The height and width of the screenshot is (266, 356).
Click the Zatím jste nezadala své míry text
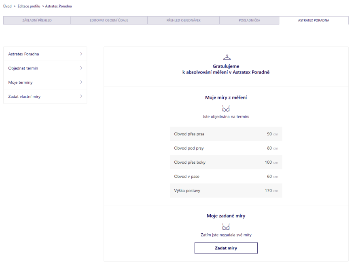[226, 235]
